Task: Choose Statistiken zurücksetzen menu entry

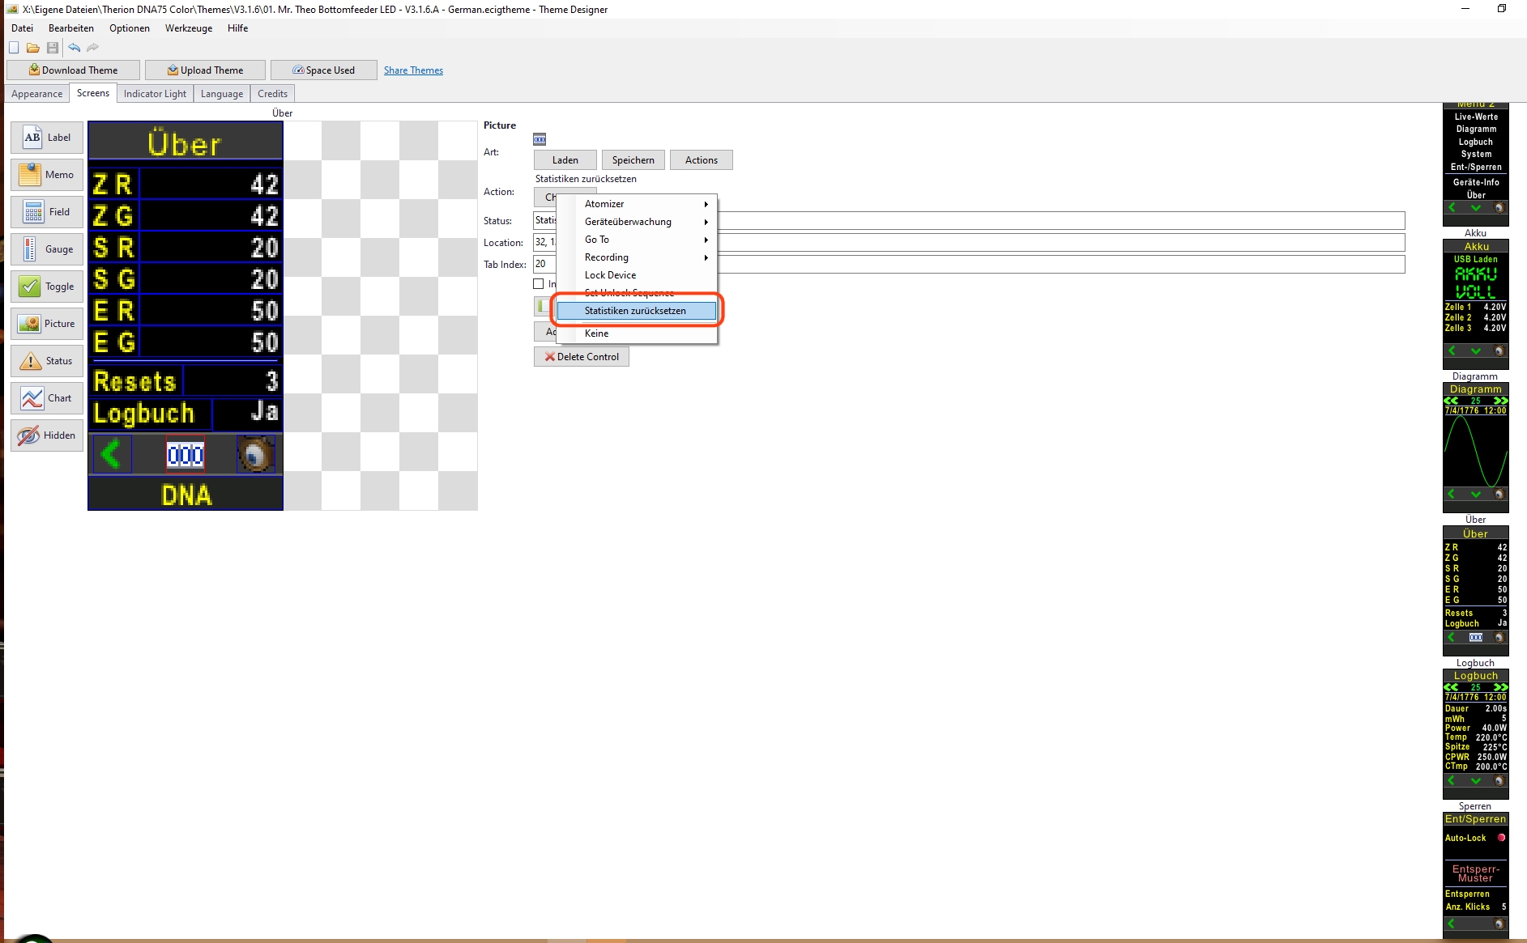Action: coord(637,311)
